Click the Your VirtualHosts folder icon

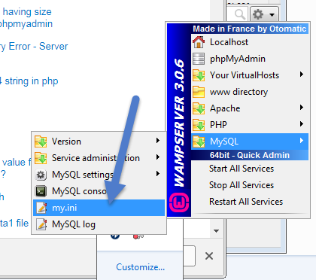click(x=199, y=75)
